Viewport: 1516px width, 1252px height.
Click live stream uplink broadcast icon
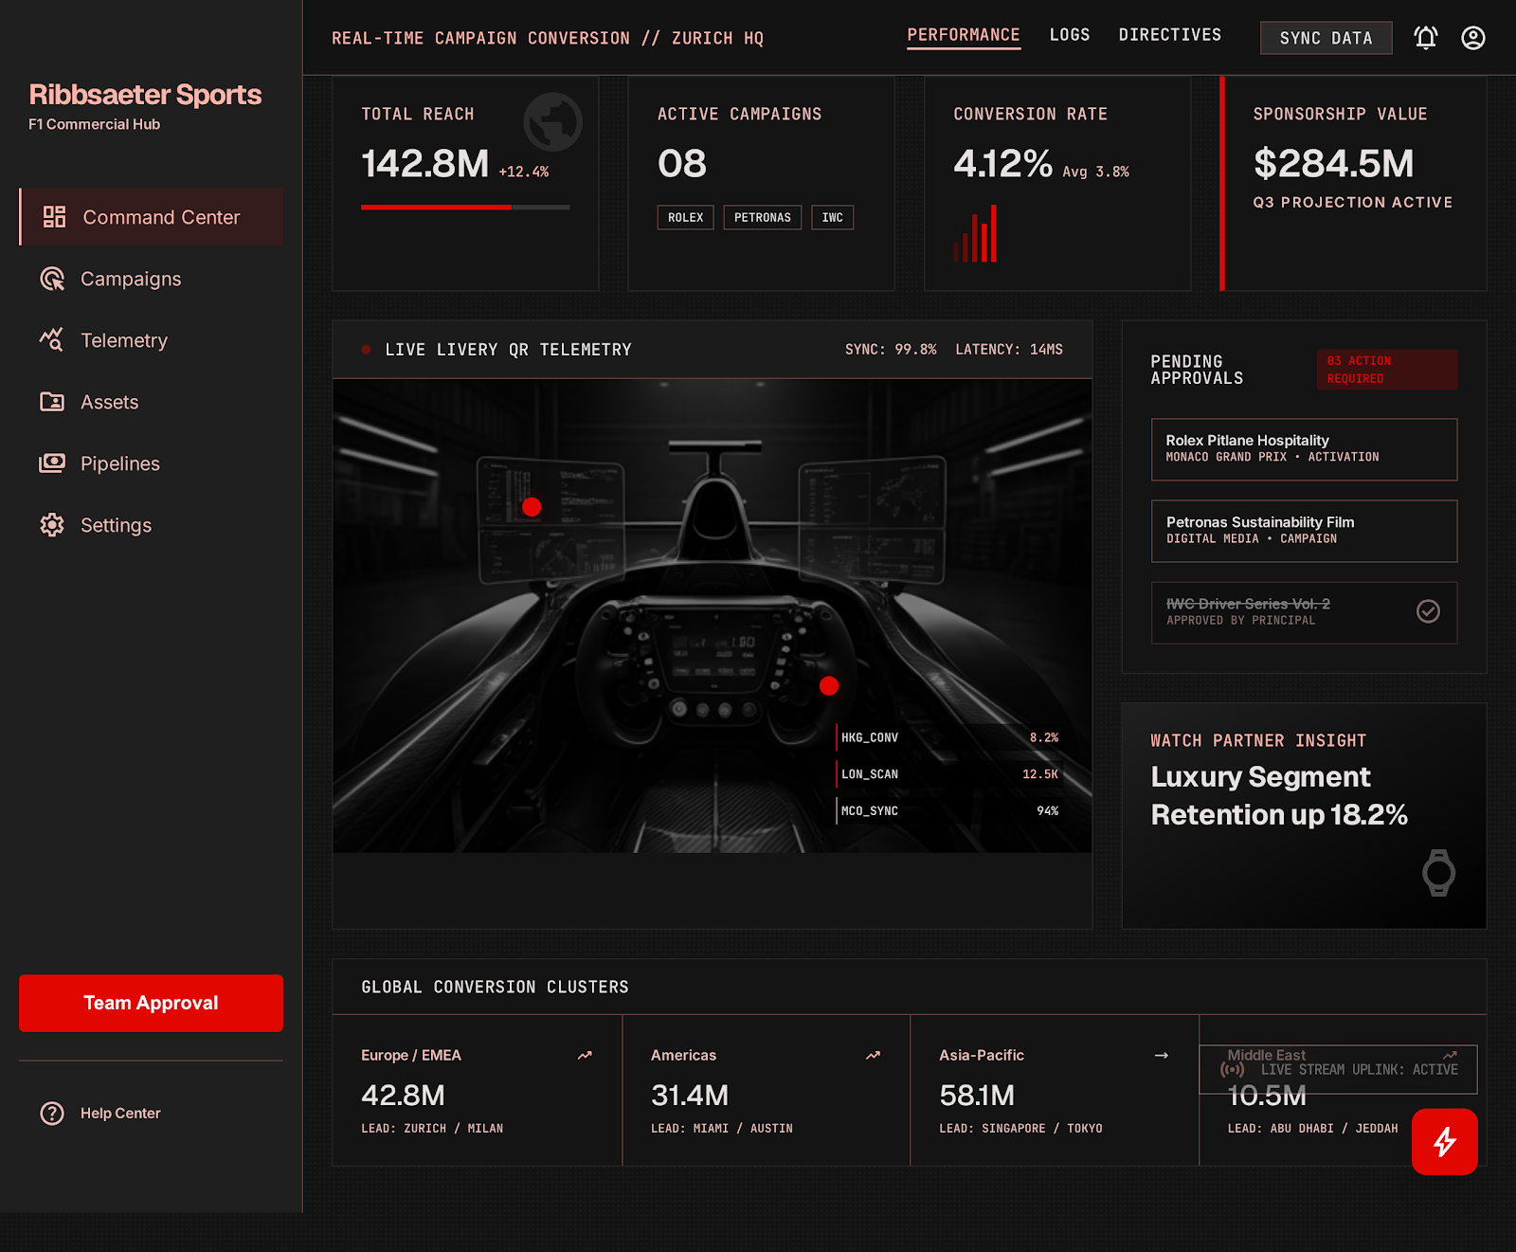coord(1233,1069)
